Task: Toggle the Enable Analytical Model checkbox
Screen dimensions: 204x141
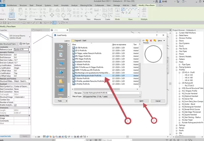Action: coord(15,105)
